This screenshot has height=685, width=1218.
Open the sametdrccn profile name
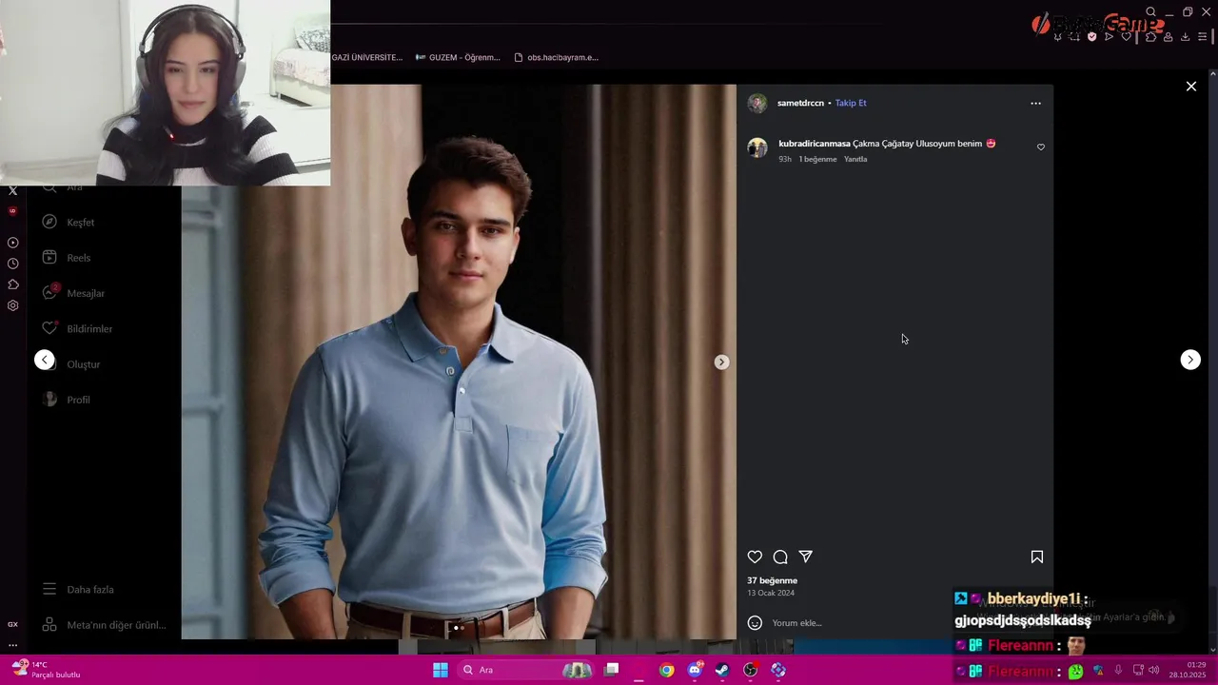point(800,103)
